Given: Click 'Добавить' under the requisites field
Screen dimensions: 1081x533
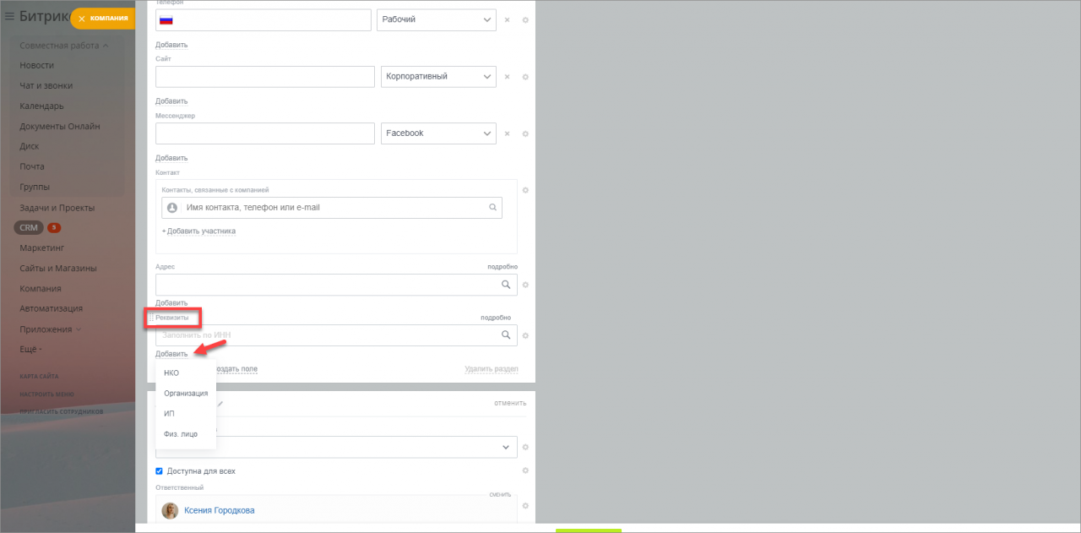Looking at the screenshot, I should click(x=171, y=354).
